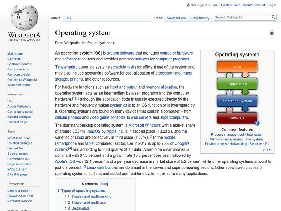The height and width of the screenshot is (211, 281).
Task: Open the Contributions link
Action: point(230,5)
